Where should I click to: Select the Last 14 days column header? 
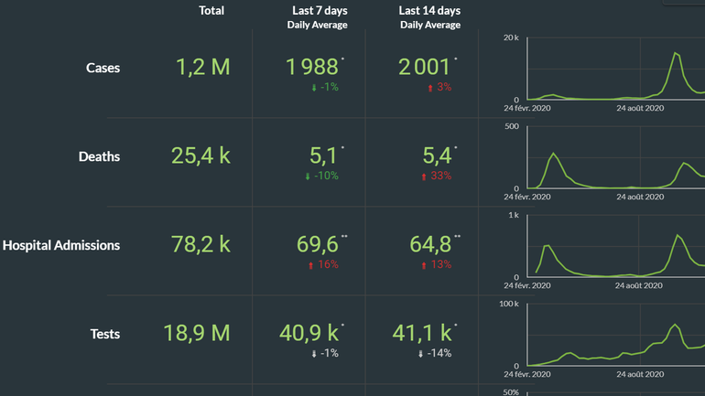coord(429,11)
